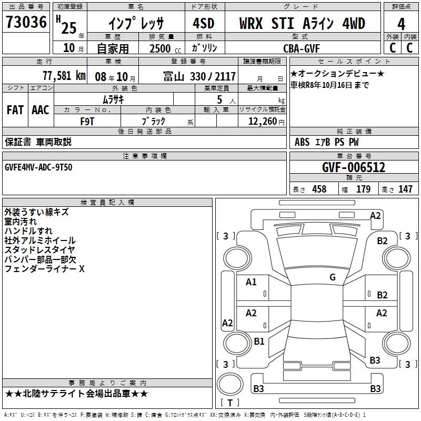This screenshot has width=421, height=421.
Task: Select mileage 77,581 km
Action: pos(64,76)
